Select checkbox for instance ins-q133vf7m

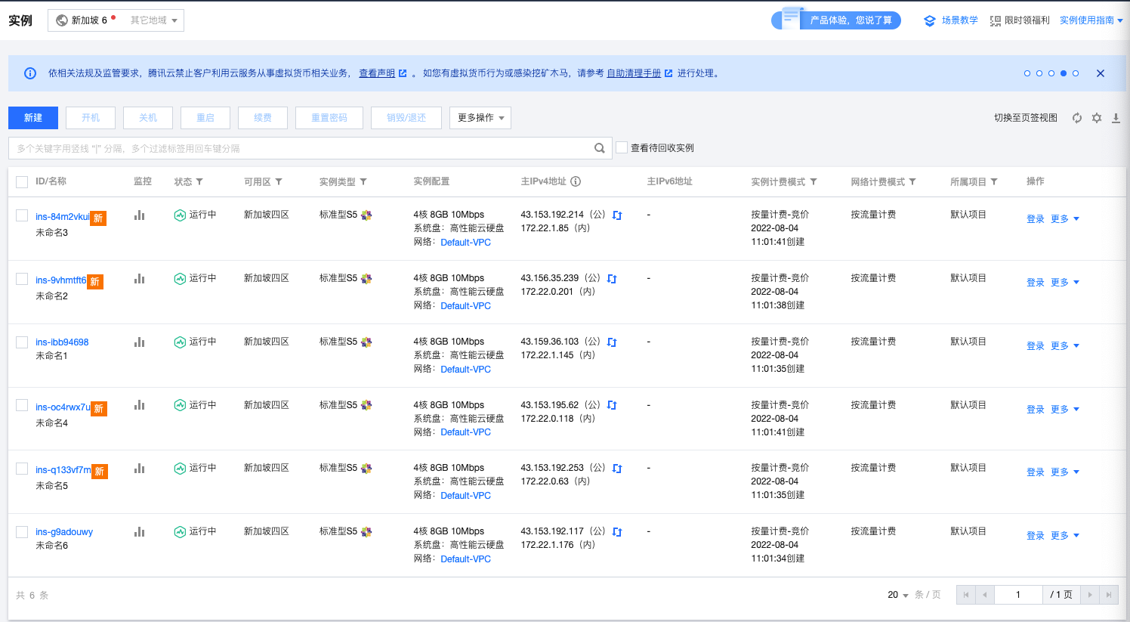22,469
